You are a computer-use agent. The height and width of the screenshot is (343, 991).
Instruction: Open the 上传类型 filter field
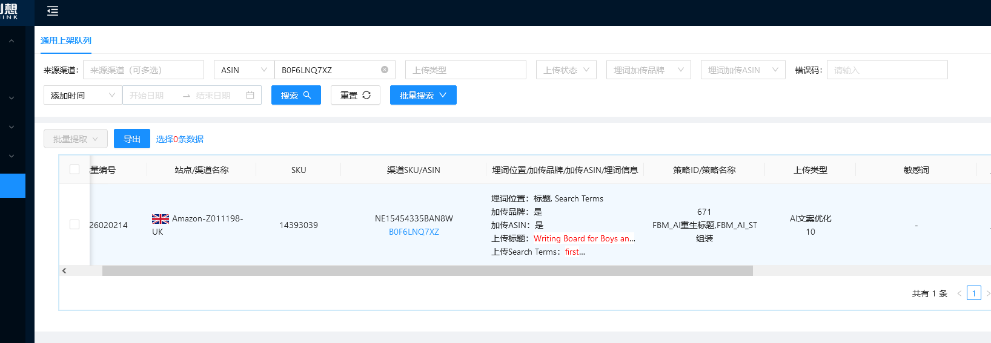click(466, 70)
